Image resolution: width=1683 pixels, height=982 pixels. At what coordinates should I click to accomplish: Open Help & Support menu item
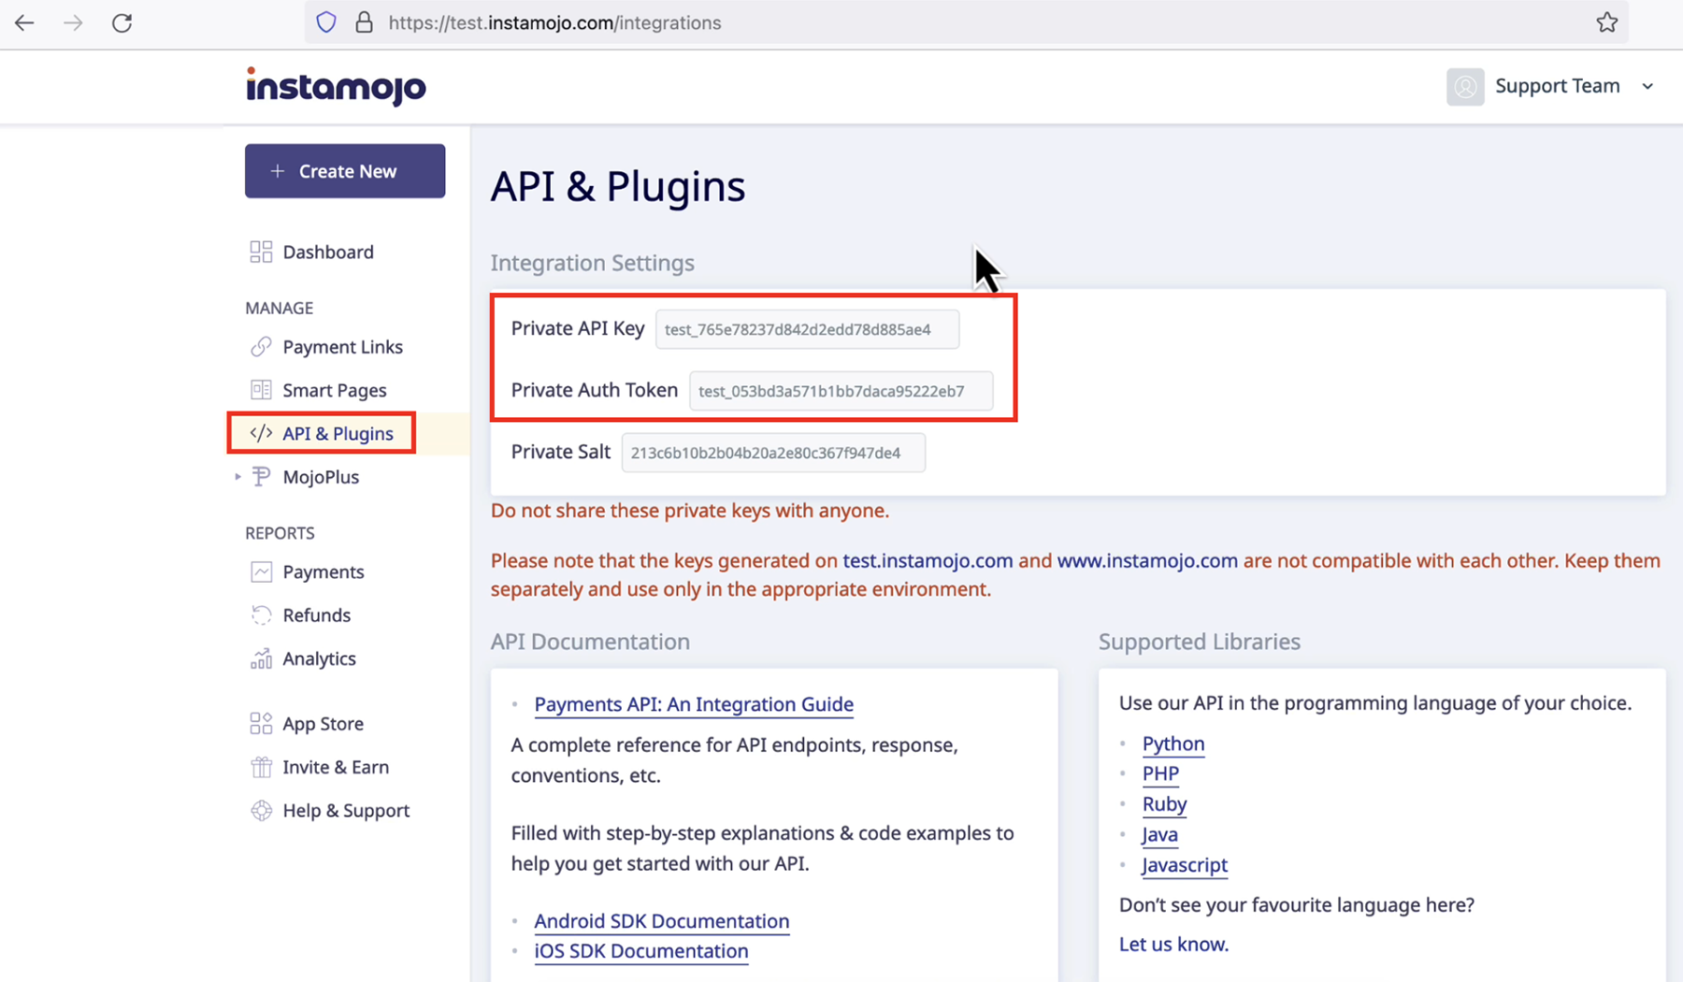[x=346, y=811]
